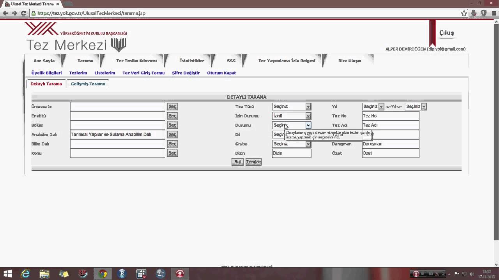Viewport: 499px width, 280px height.
Task: Open Tez Yayımlama İzin Belgesi menu
Action: [287, 61]
